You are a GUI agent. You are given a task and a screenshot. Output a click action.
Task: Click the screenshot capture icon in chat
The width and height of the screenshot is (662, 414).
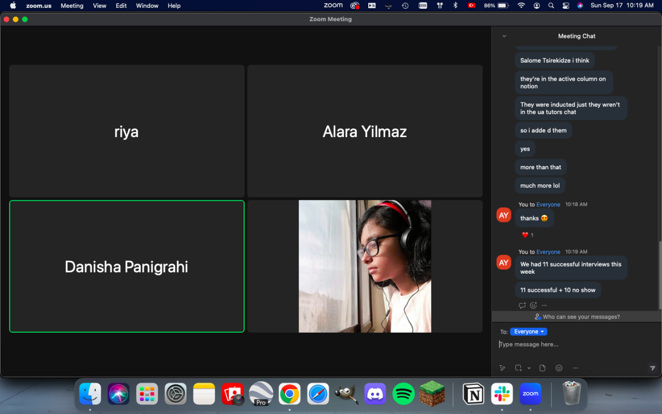tap(518, 368)
